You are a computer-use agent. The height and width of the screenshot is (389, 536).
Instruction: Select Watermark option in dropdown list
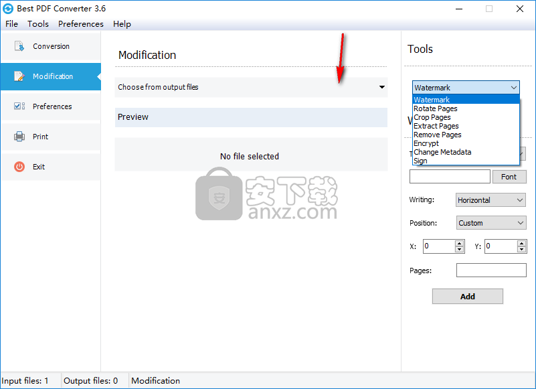(466, 100)
